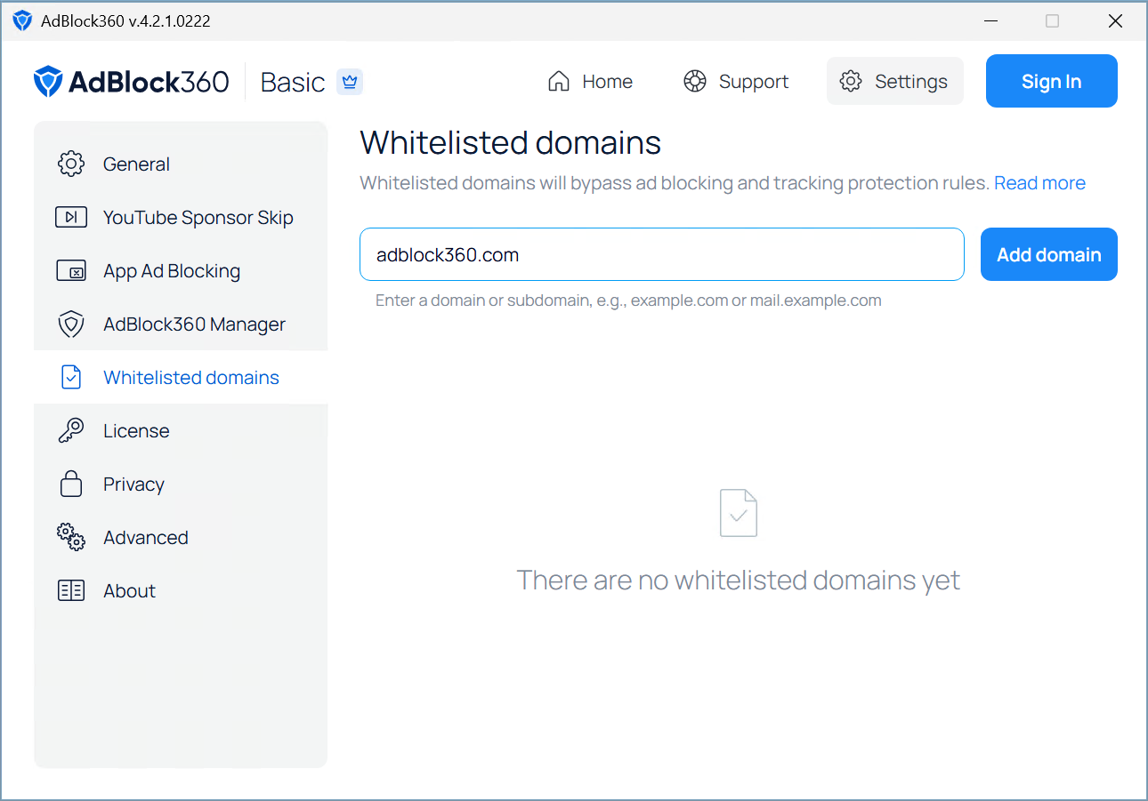Click the App Ad Blocking window icon

(71, 270)
